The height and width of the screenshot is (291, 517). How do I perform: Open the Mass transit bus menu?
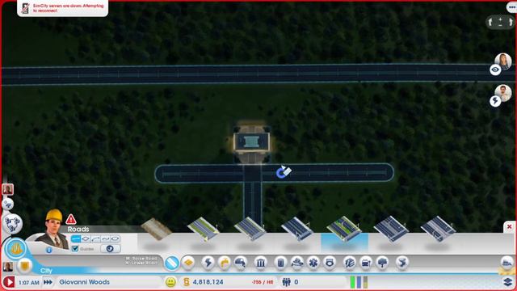[x=366, y=263]
